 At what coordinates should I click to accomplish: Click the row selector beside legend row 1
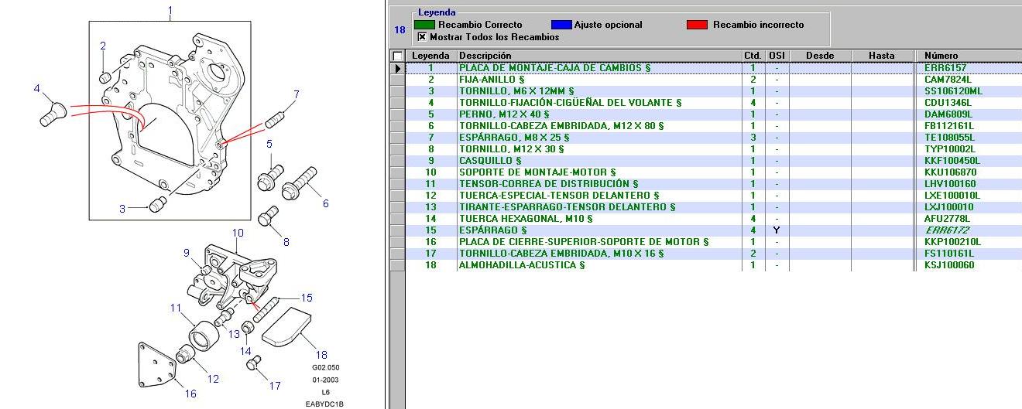click(x=397, y=68)
